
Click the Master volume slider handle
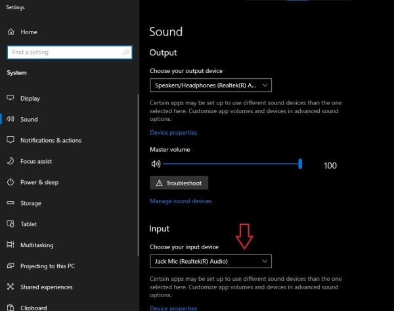click(x=300, y=164)
